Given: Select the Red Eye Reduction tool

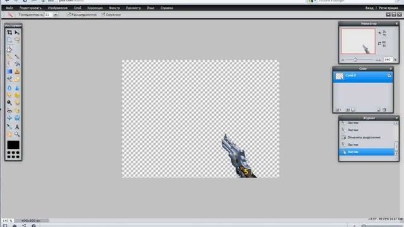Looking at the screenshot, I should point(9,111).
